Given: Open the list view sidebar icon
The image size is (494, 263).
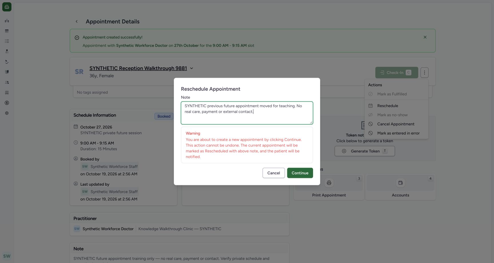Looking at the screenshot, I should (x=7, y=41).
